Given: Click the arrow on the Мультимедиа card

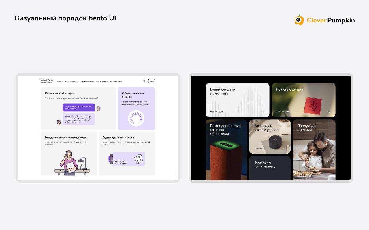Looking at the screenshot, I should [x=263, y=112].
